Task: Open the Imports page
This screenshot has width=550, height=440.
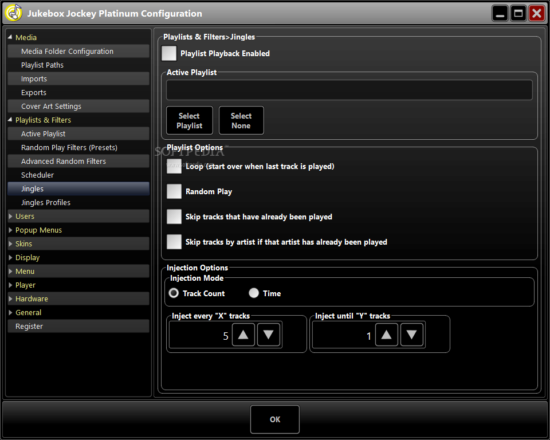Action: [x=78, y=78]
